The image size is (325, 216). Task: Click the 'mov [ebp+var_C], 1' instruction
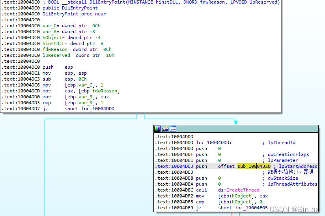pos(73,85)
